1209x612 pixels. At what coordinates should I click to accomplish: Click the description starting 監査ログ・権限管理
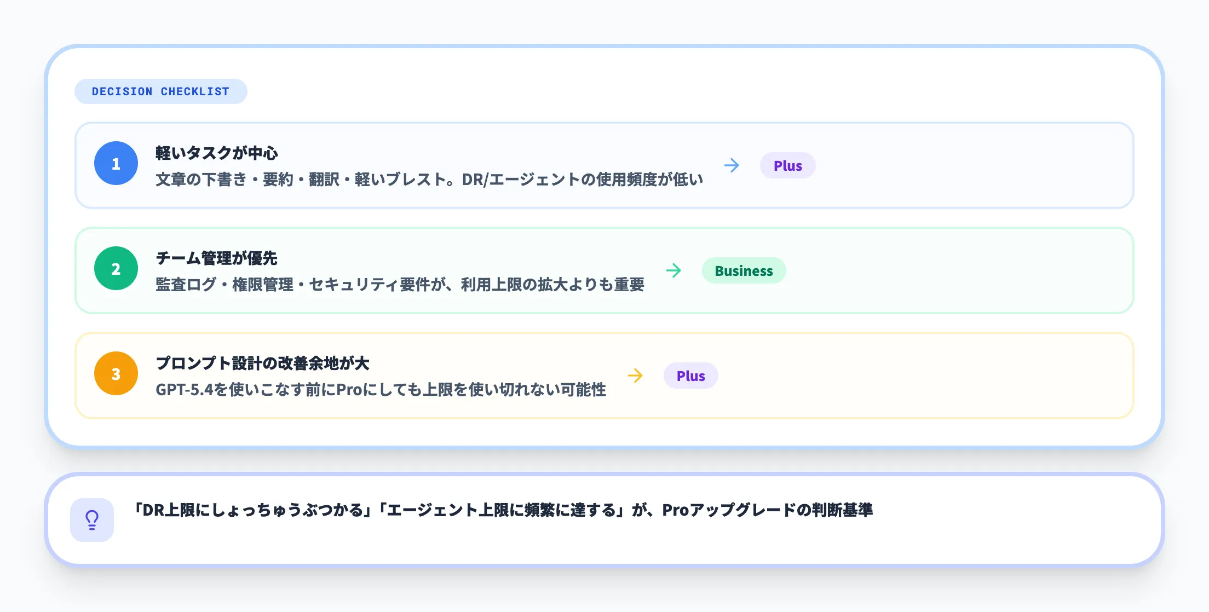pos(400,285)
